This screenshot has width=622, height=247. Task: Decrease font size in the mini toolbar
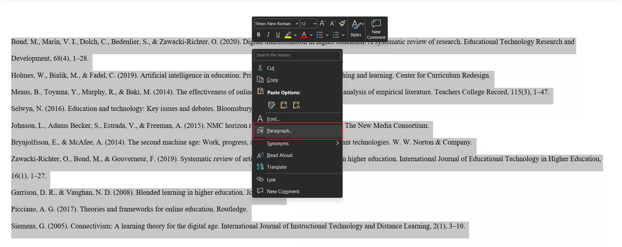tap(332, 23)
